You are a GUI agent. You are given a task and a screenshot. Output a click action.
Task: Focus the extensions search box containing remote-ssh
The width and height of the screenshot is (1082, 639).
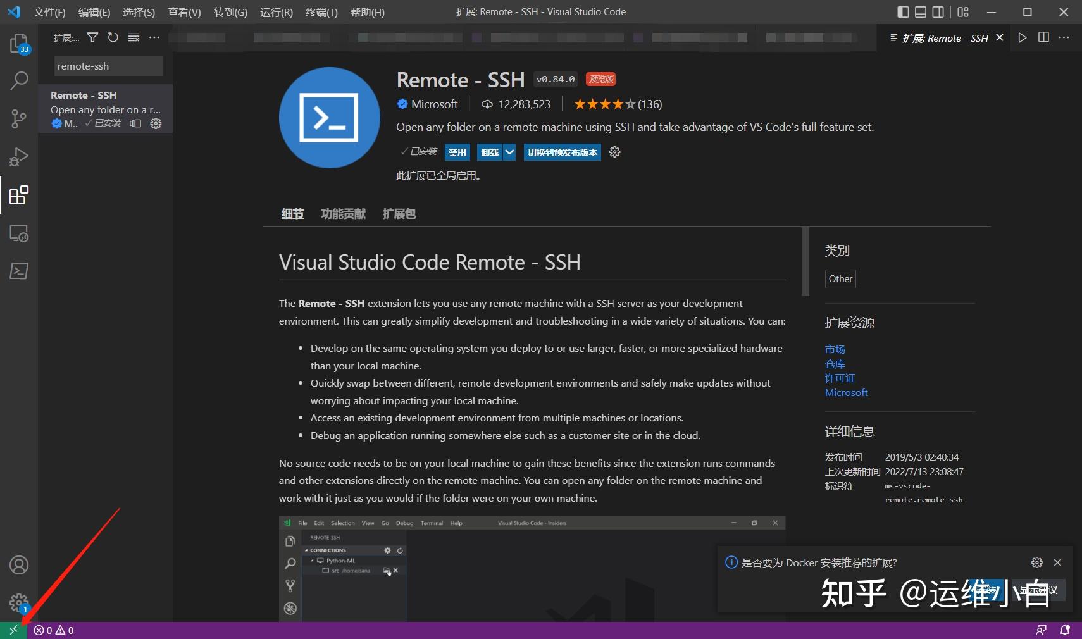coord(108,66)
